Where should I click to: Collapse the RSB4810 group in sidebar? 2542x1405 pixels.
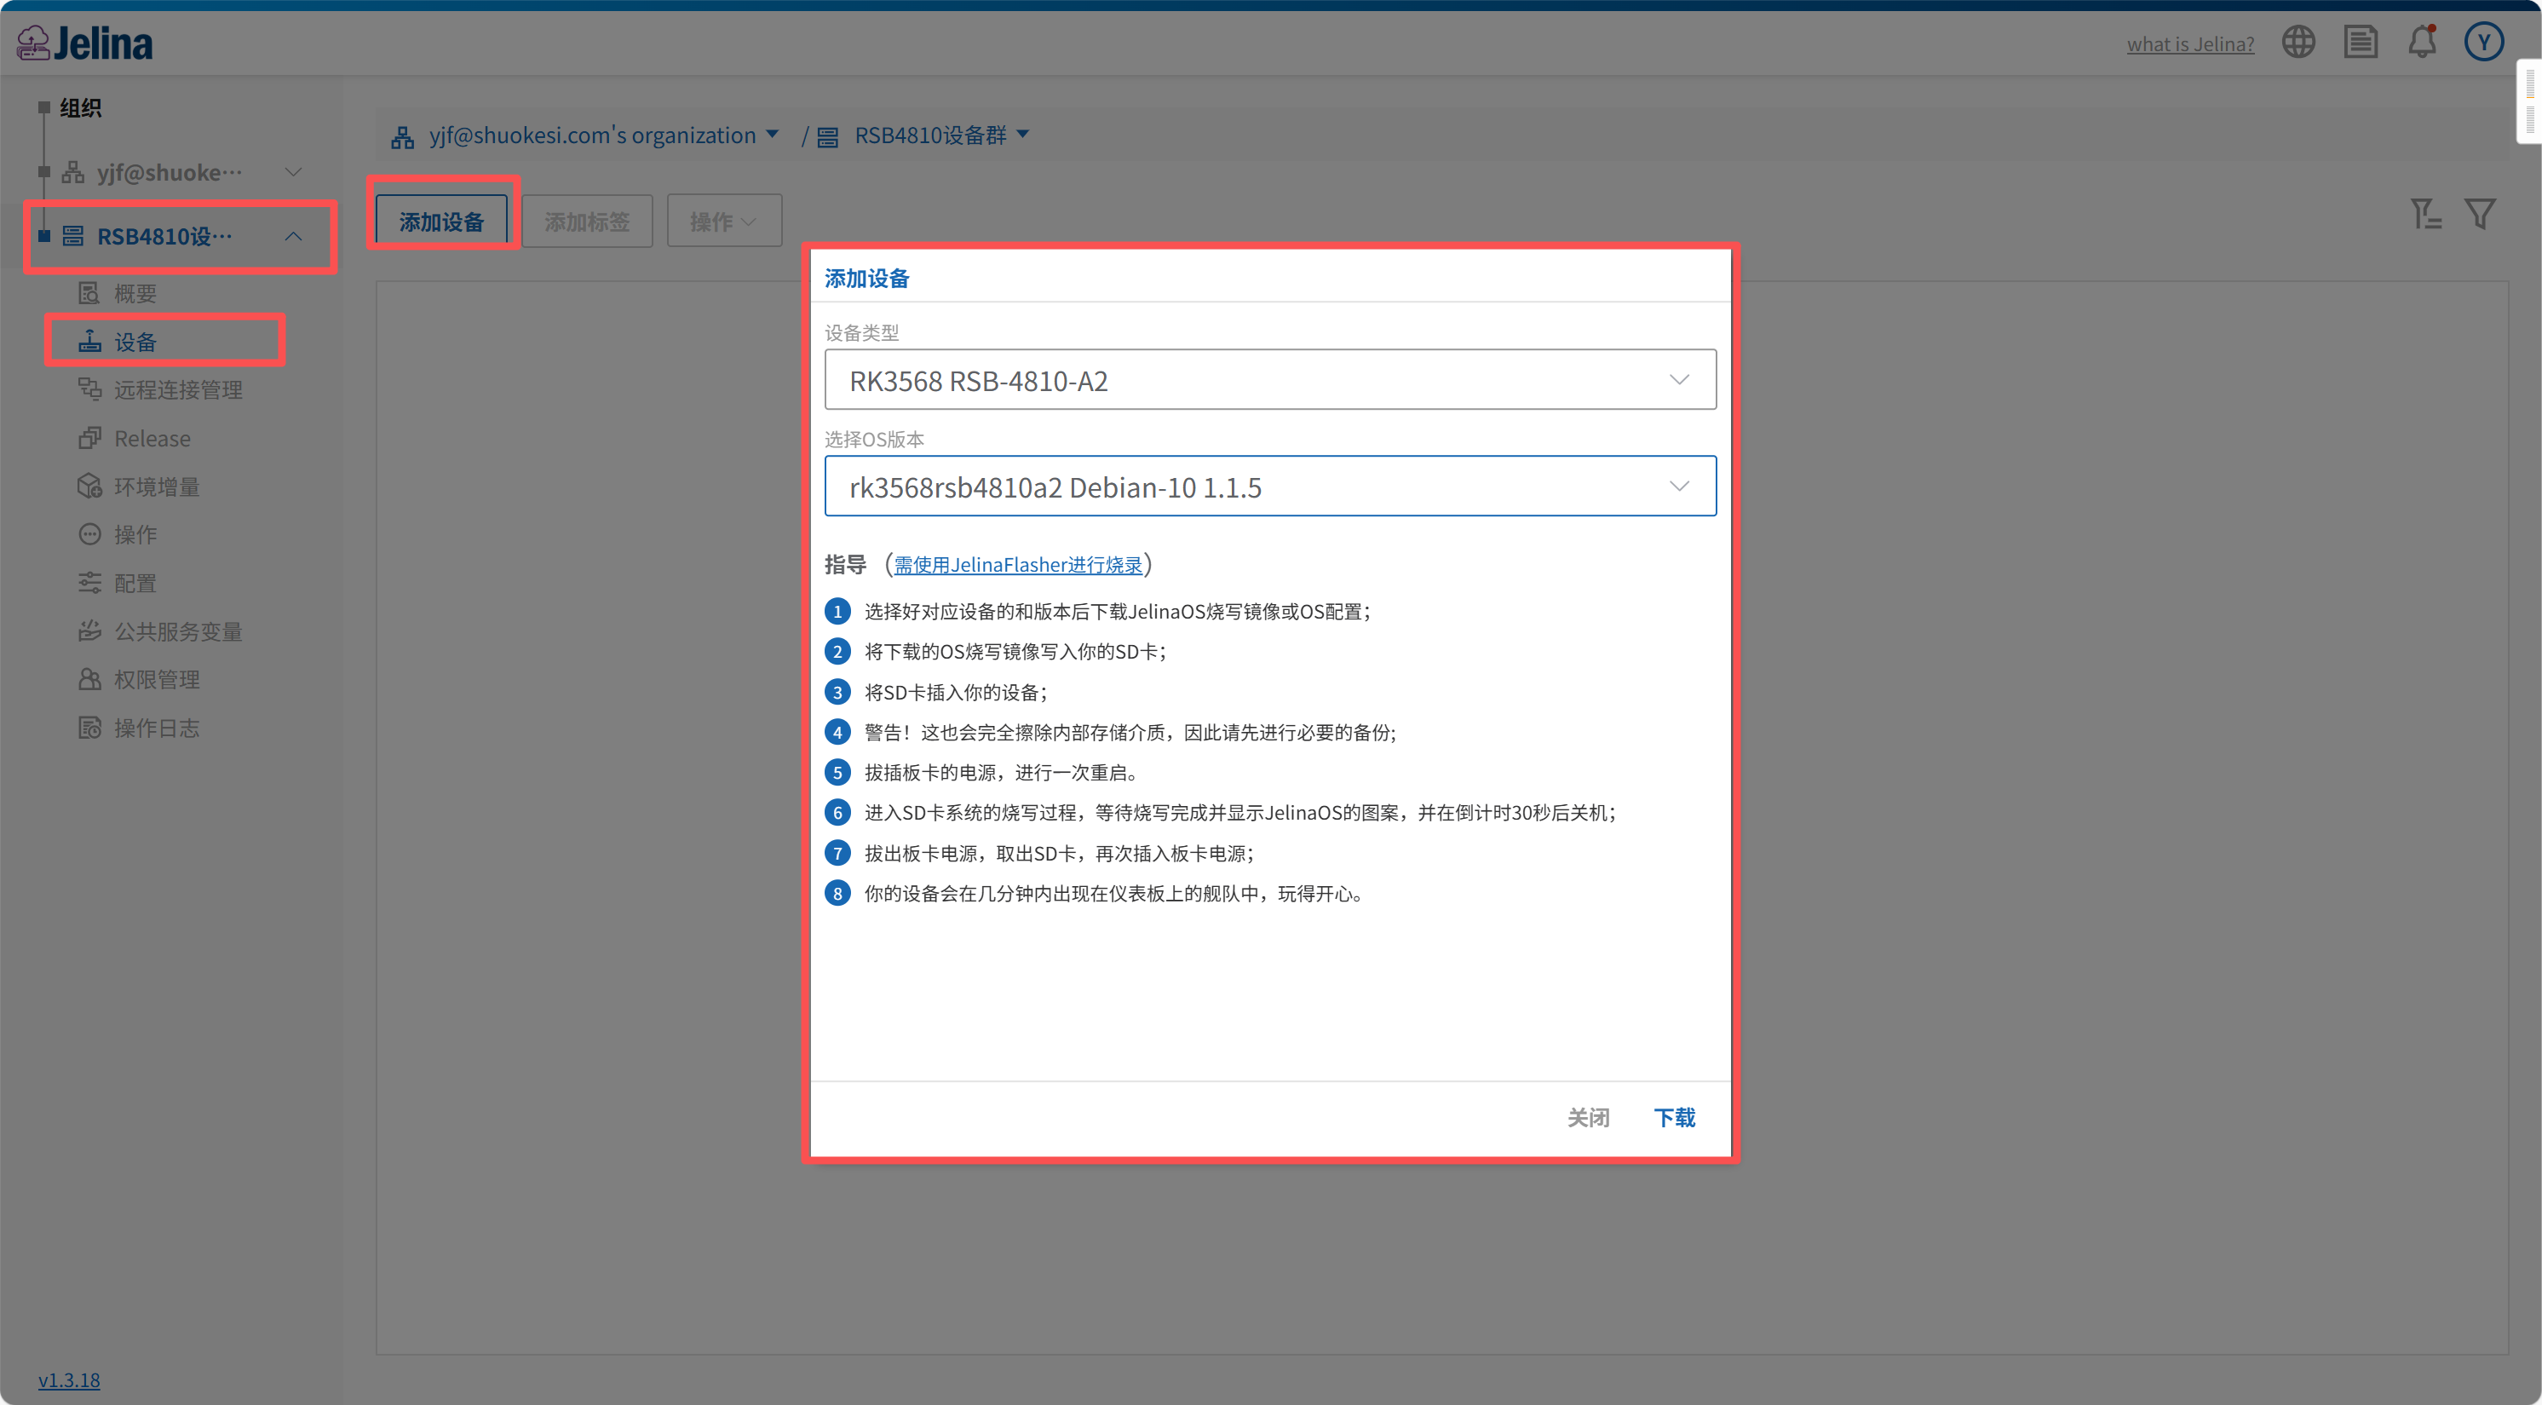(293, 237)
